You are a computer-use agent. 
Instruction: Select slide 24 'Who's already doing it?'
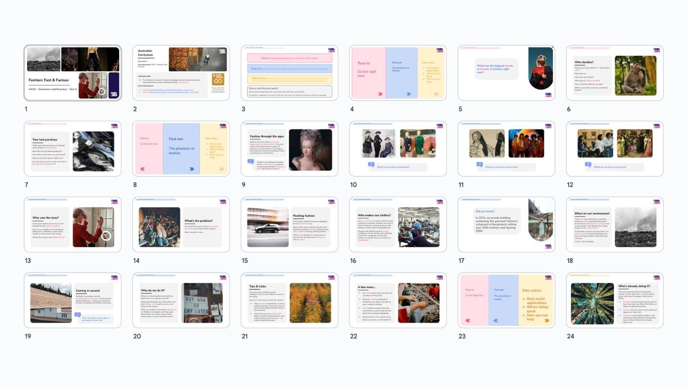click(x=615, y=301)
